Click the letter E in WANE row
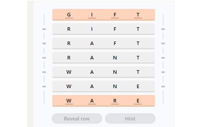Image resolution: width=205 pixels, height=127 pixels. point(138,87)
